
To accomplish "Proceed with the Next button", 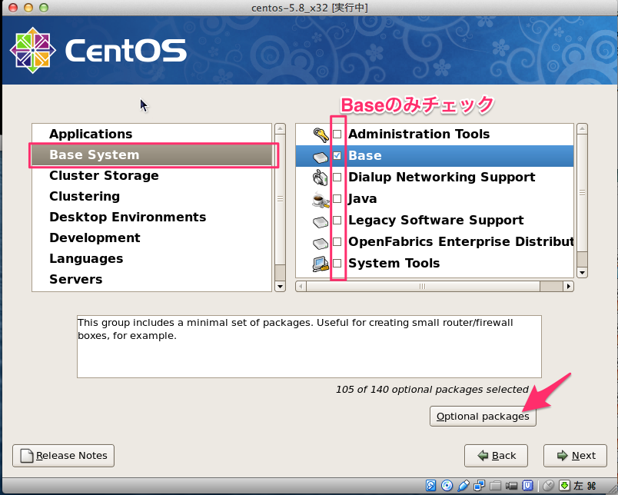I will [x=575, y=456].
